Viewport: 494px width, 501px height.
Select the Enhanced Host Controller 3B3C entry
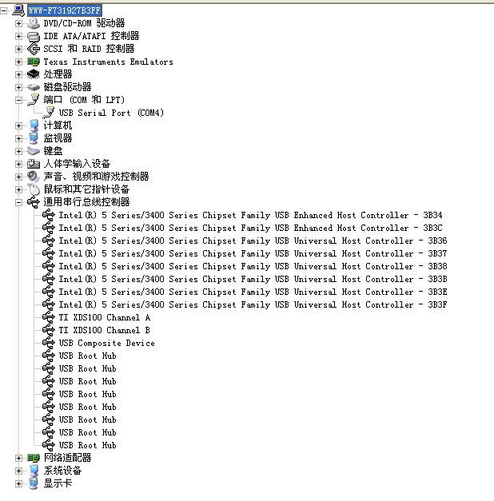251,229
